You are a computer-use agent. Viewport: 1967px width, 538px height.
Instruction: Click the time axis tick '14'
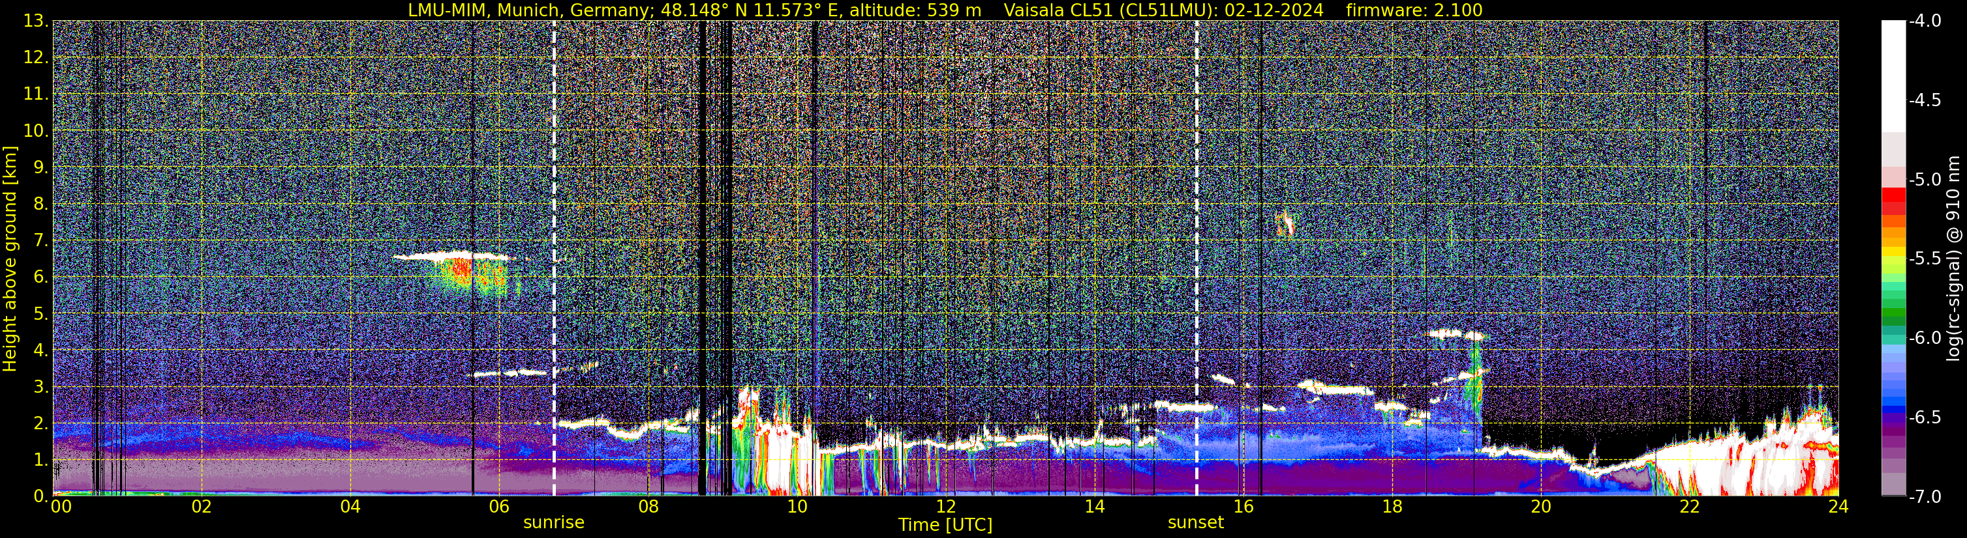1094,507
